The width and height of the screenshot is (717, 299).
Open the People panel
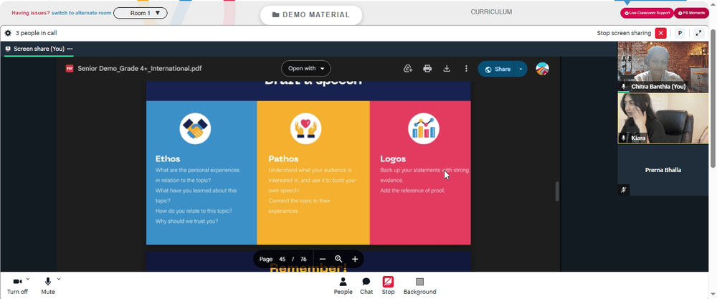coord(343,286)
